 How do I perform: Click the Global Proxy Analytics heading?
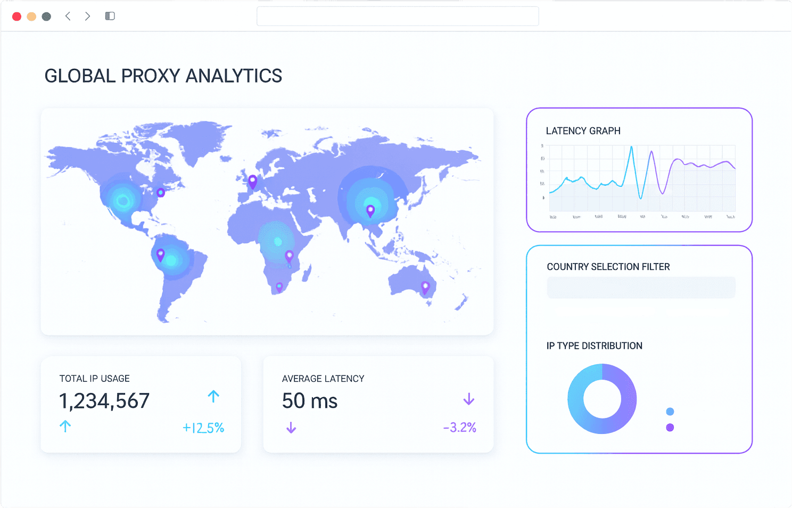click(x=163, y=76)
